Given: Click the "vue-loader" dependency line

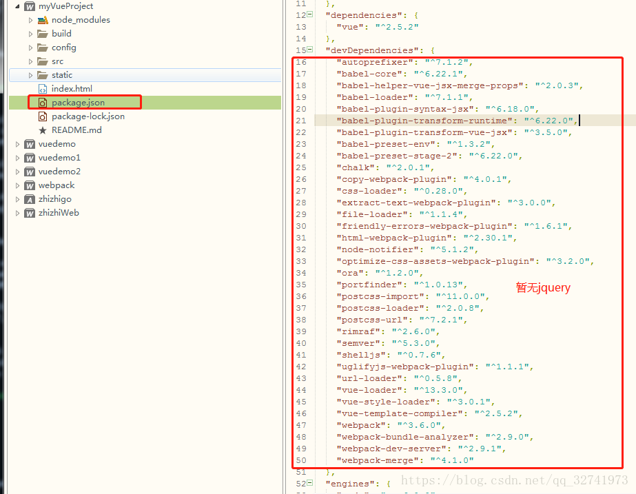Looking at the screenshot, I should (402, 390).
